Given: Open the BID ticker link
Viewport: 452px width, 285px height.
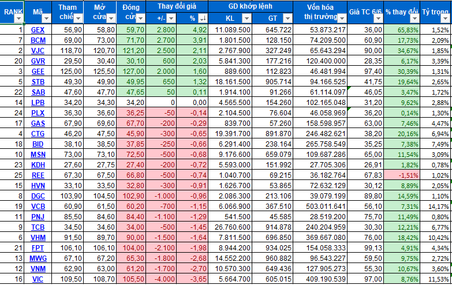Looking at the screenshot, I should (38, 144).
